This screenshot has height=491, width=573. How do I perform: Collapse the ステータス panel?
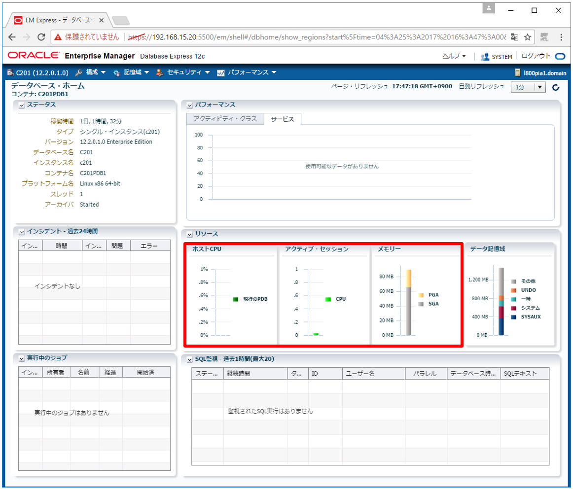coord(22,105)
